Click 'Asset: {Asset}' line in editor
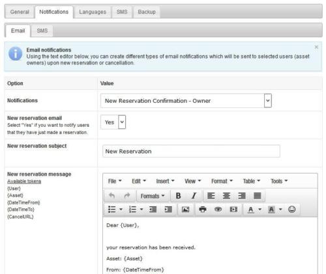The width and height of the screenshot is (326, 274). pyautogui.click(x=125, y=258)
